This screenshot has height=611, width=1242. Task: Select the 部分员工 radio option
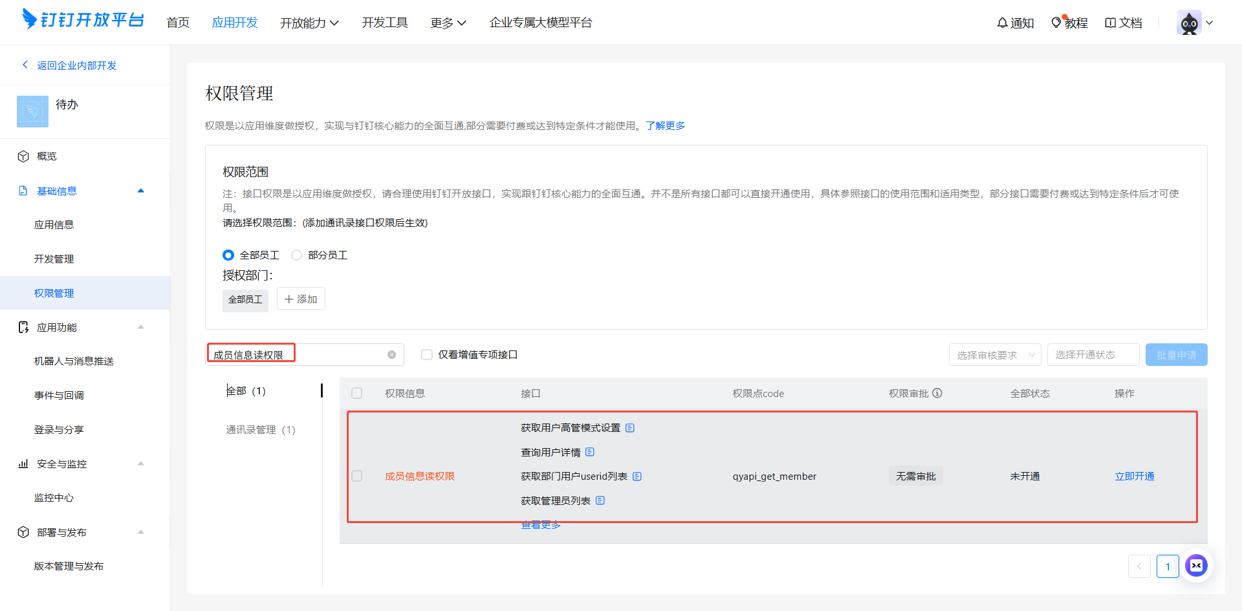(297, 255)
